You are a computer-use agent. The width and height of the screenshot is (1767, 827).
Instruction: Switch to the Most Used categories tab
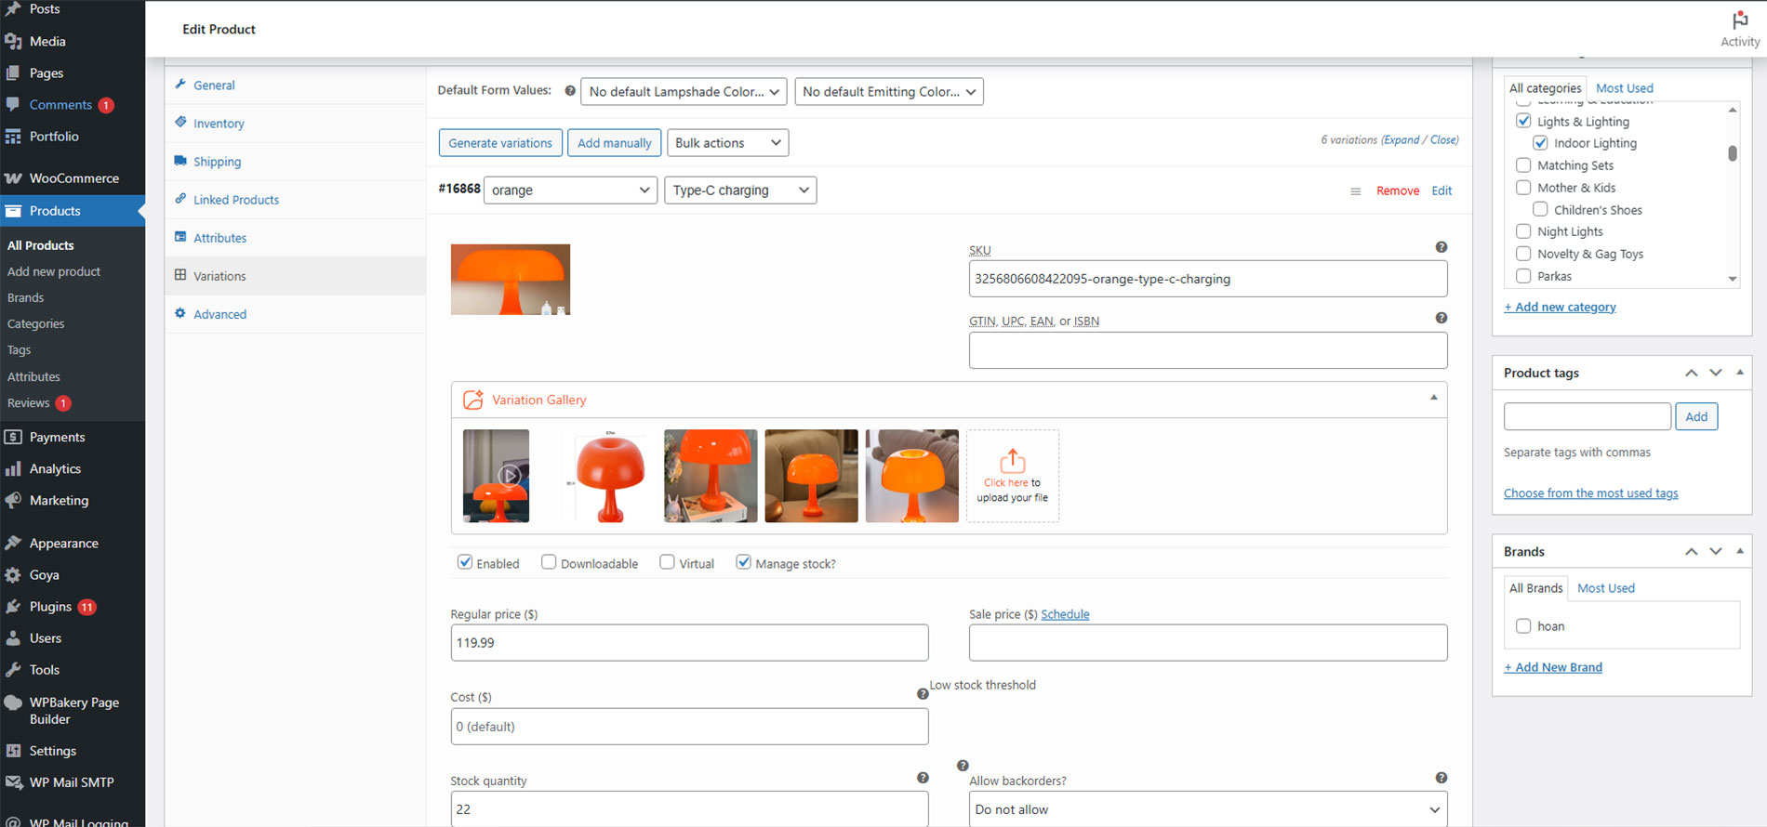pyautogui.click(x=1624, y=88)
